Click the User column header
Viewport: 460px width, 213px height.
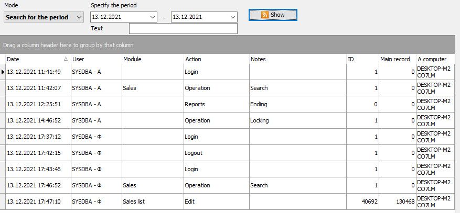[95, 59]
